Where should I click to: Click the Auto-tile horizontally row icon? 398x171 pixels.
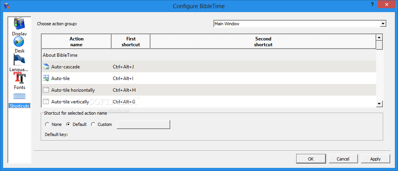tap(46, 90)
